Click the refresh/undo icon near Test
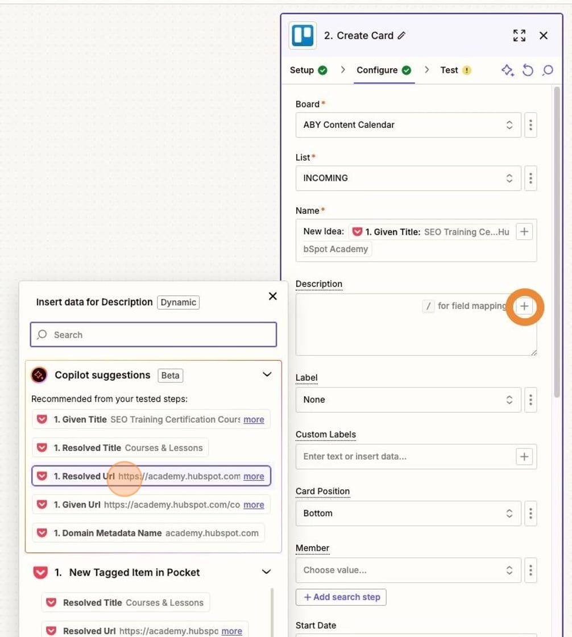Image resolution: width=572 pixels, height=637 pixels. (x=528, y=70)
